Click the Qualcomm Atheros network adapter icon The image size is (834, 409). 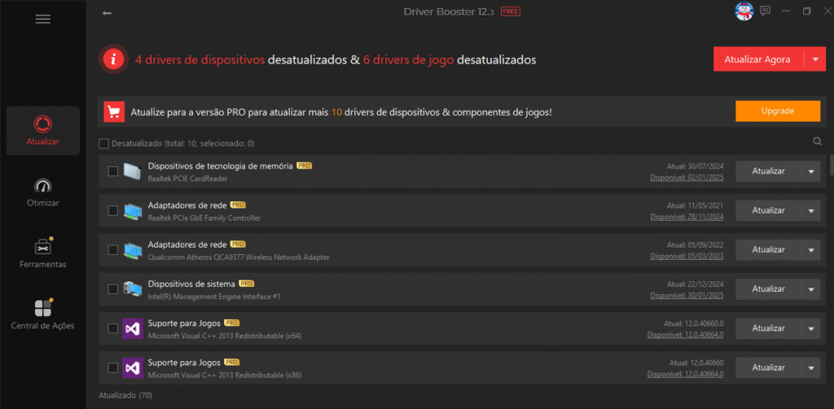tap(132, 250)
